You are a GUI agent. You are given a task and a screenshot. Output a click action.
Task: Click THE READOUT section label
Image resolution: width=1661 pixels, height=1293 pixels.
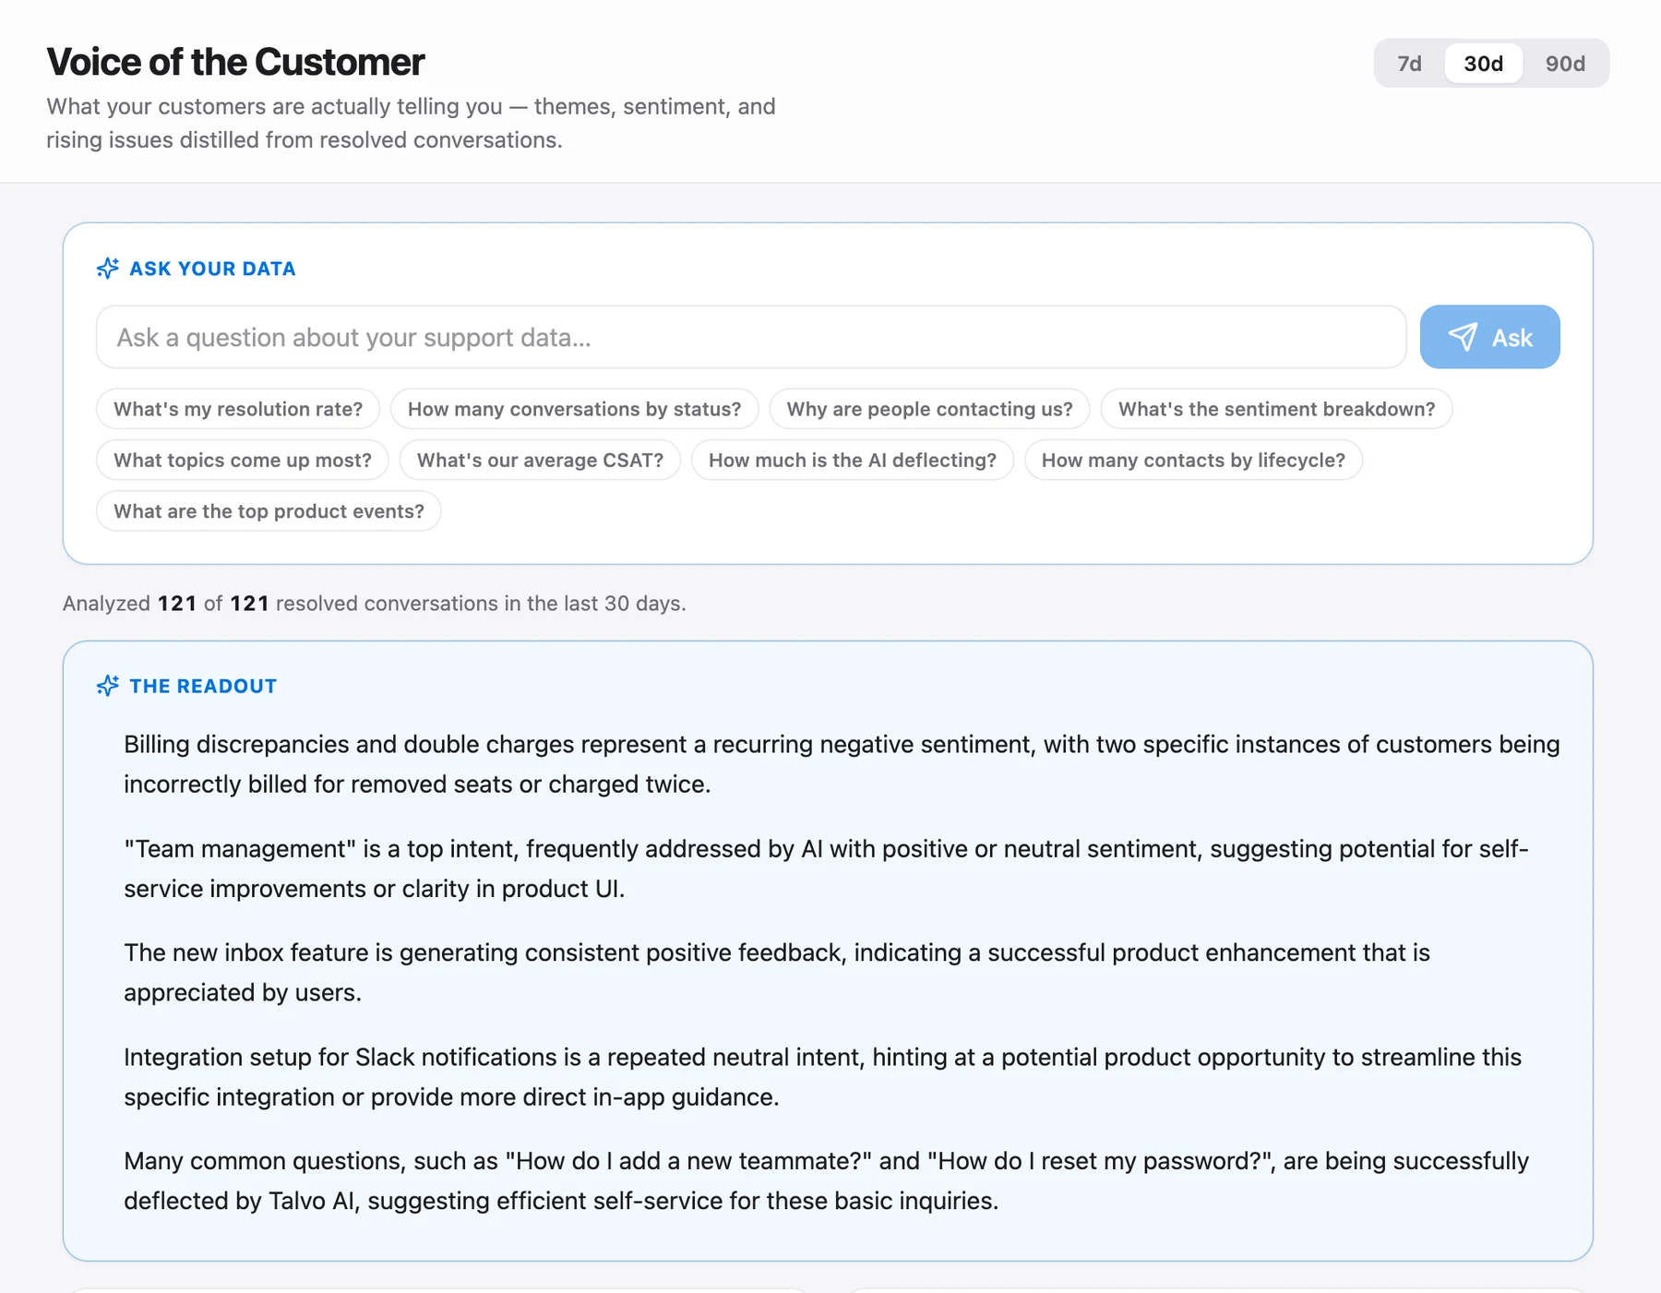pyautogui.click(x=203, y=686)
